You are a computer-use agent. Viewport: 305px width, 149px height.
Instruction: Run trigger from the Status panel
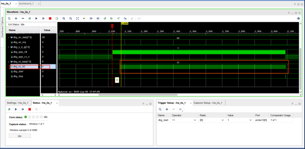pos(16,109)
